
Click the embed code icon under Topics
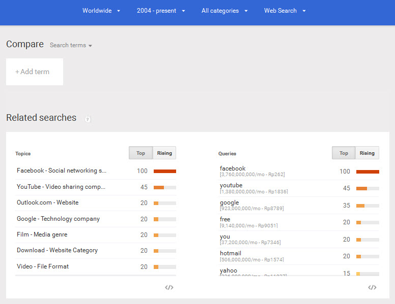coord(169,287)
